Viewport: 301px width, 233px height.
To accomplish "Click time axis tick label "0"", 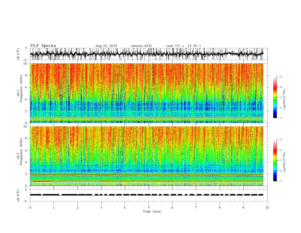I will 30,207.
